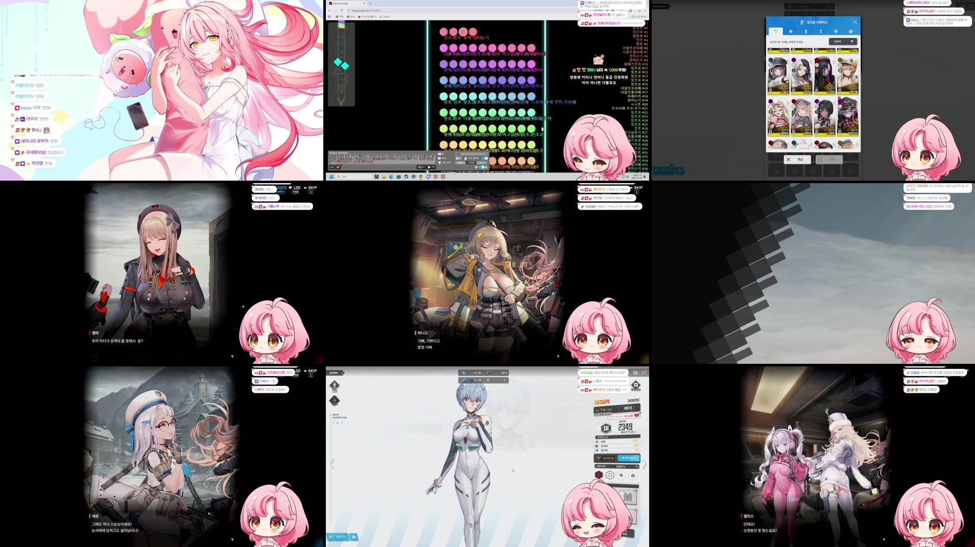This screenshot has width=975, height=547.
Task: Open the sixth filter tab in the Synchro Device dialog
Action: 851,32
